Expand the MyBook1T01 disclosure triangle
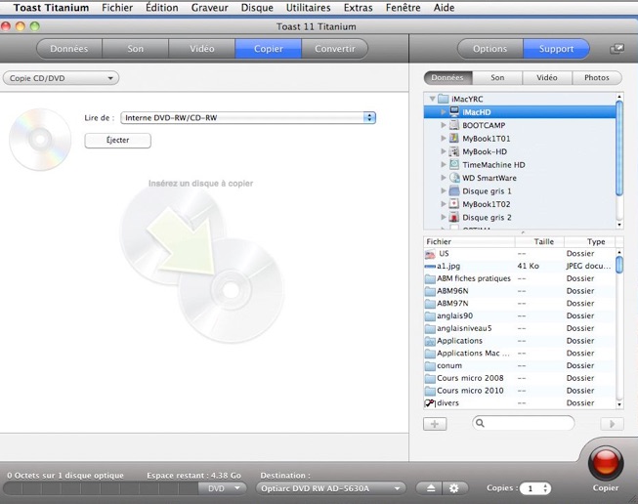The image size is (638, 504). 444,139
